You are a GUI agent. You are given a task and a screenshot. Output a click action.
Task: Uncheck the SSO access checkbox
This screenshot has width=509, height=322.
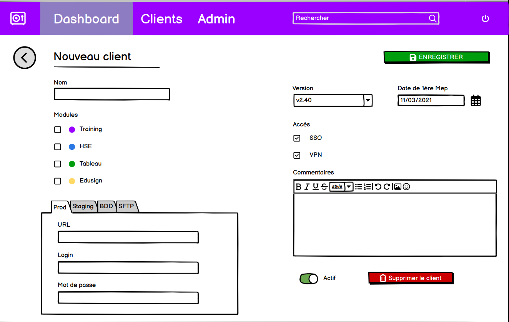point(297,138)
